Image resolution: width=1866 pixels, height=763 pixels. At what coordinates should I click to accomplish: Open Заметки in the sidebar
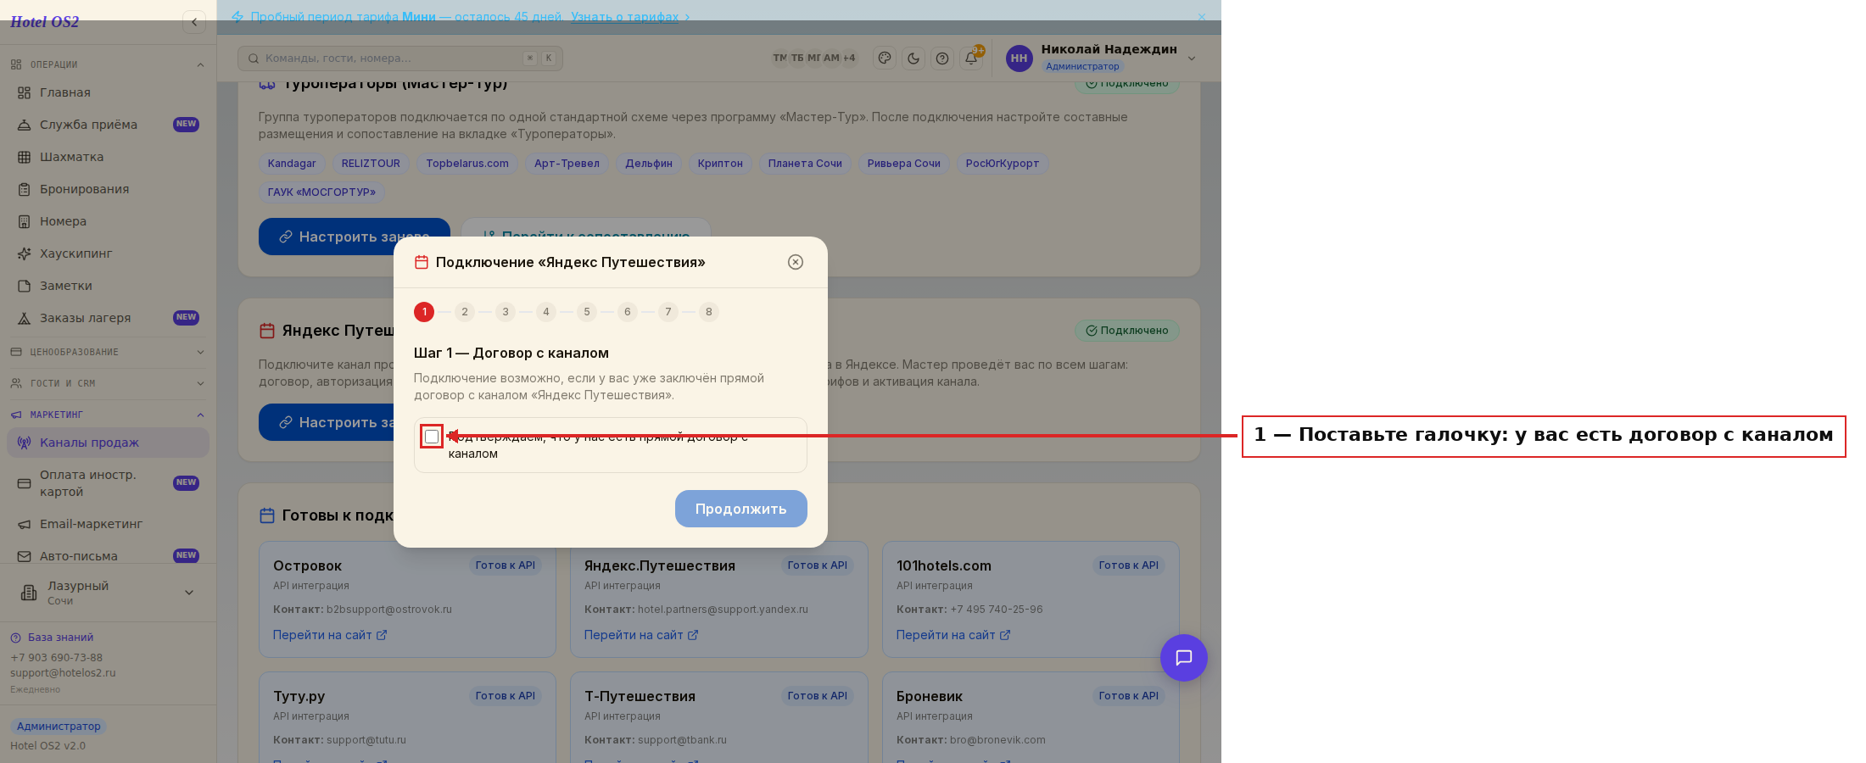click(108, 286)
